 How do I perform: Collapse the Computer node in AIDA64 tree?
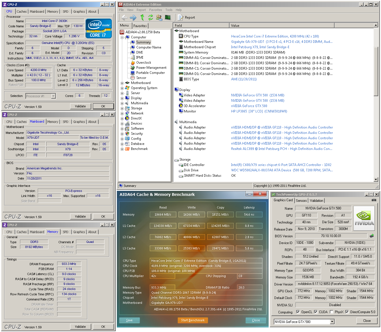coord(122,37)
